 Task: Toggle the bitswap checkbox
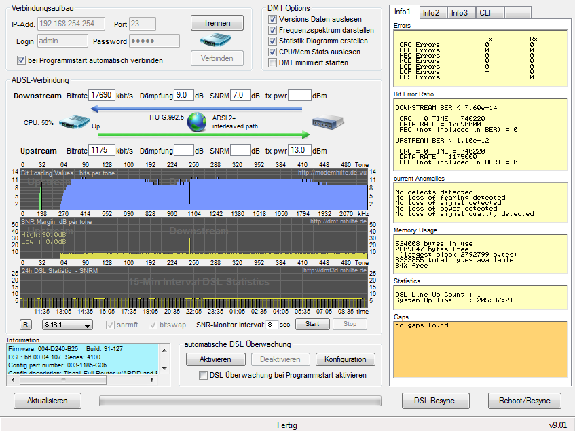[x=153, y=325]
